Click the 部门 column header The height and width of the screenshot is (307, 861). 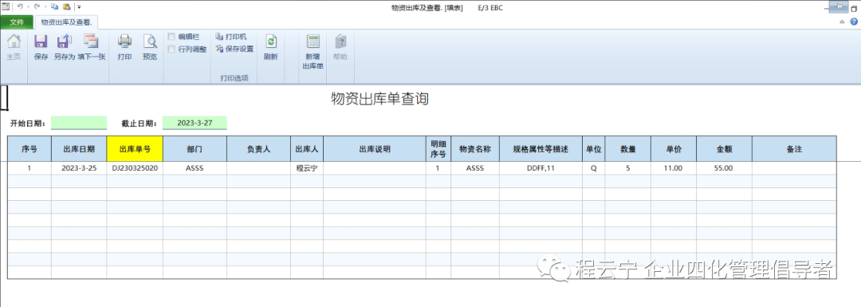tap(195, 149)
